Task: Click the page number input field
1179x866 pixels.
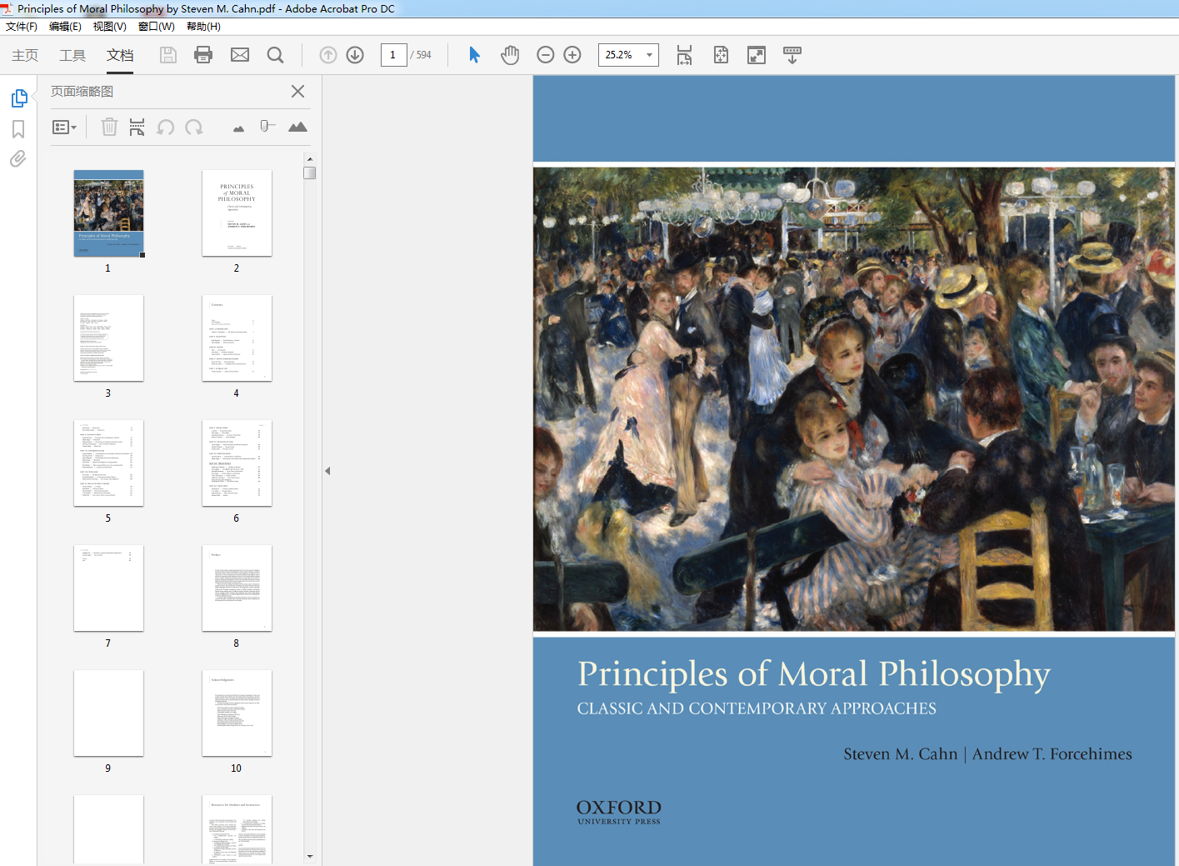Action: (393, 55)
